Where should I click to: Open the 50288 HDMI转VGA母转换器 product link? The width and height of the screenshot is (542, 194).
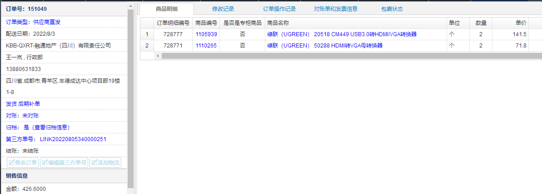coord(325,45)
